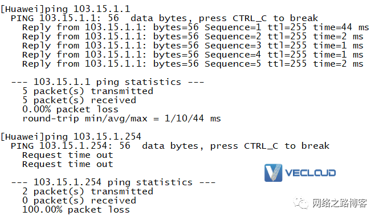
Task: Click the 5 packet(s) transmitted line
Action: 88,91
